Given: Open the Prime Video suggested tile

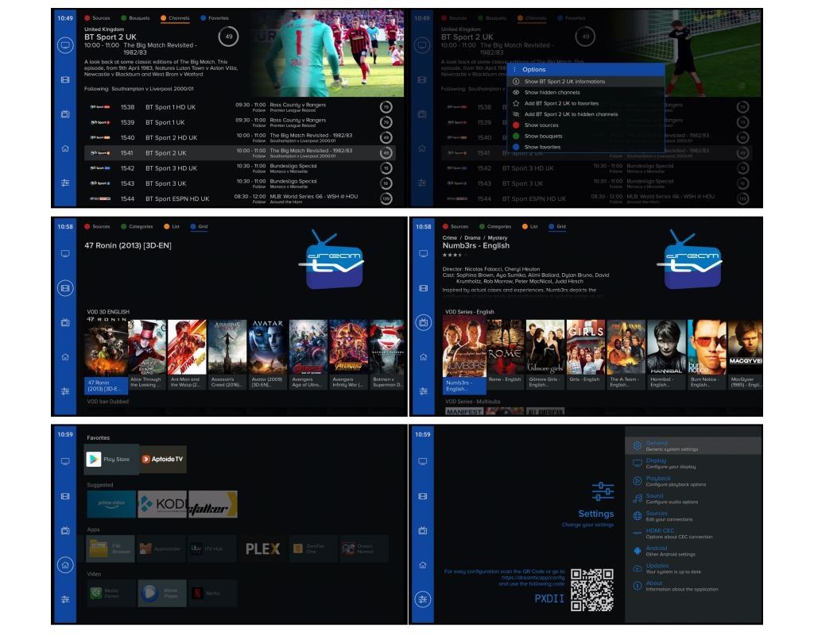Looking at the screenshot, I should click(111, 504).
